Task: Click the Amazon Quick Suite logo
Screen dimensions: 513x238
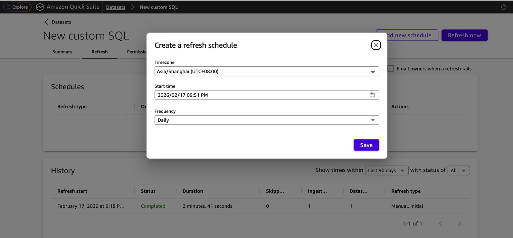Action: tap(40, 7)
